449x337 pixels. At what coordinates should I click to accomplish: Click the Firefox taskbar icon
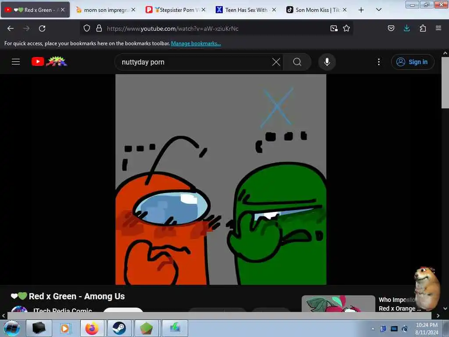click(92, 328)
